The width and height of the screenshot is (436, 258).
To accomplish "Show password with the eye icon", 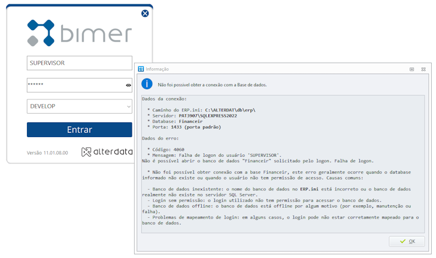I will coord(128,85).
